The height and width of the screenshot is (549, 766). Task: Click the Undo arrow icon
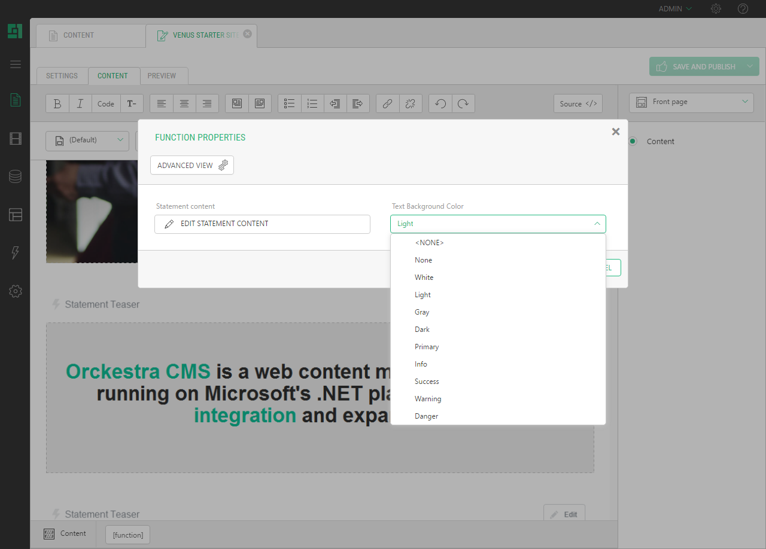coord(440,103)
